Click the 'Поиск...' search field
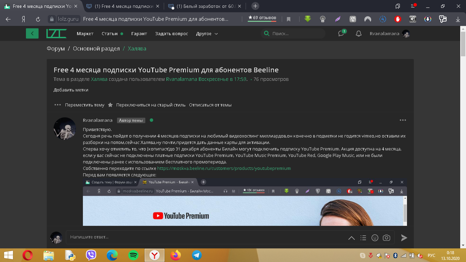Image resolution: width=466 pixels, height=262 pixels. pos(293,33)
